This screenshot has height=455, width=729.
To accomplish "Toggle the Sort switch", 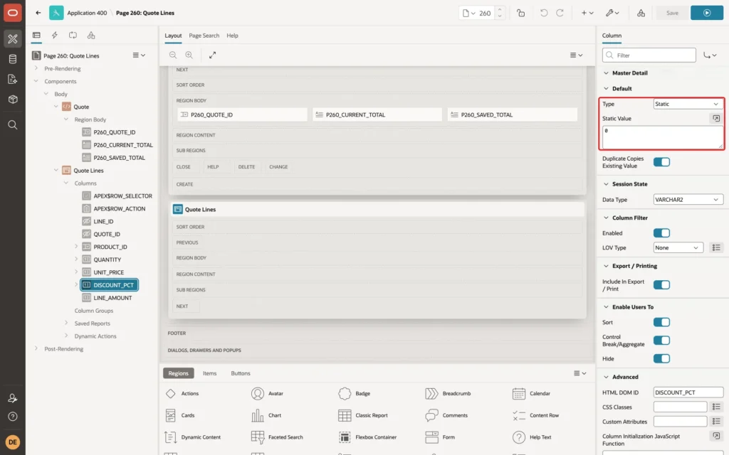I will point(661,322).
